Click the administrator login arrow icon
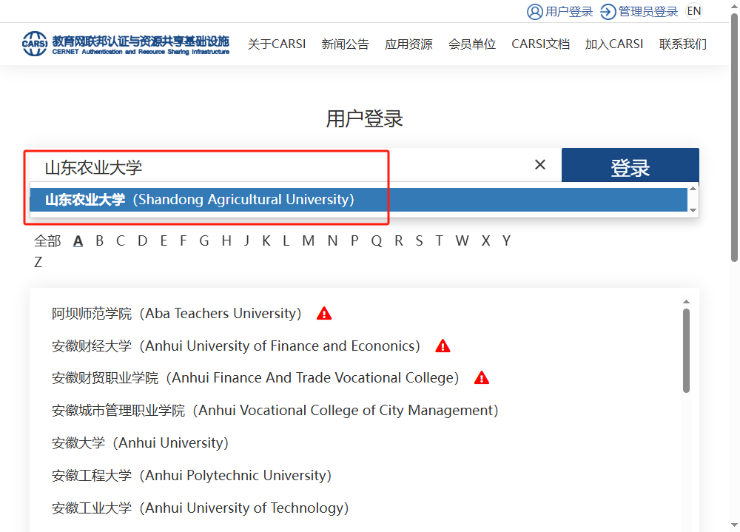The image size is (740, 532). click(608, 11)
